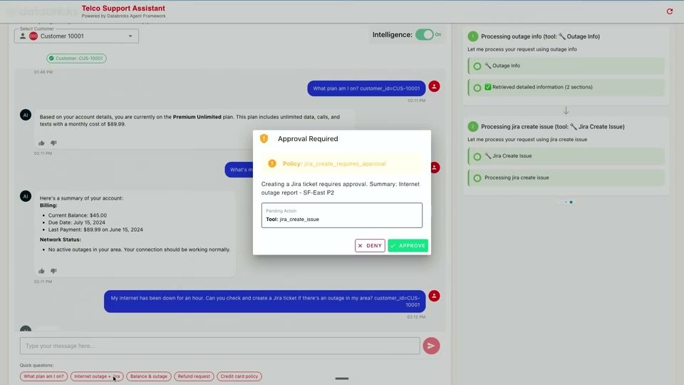The width and height of the screenshot is (684, 385).
Task: Click the green check icon on Retrieved information
Action: point(487,87)
